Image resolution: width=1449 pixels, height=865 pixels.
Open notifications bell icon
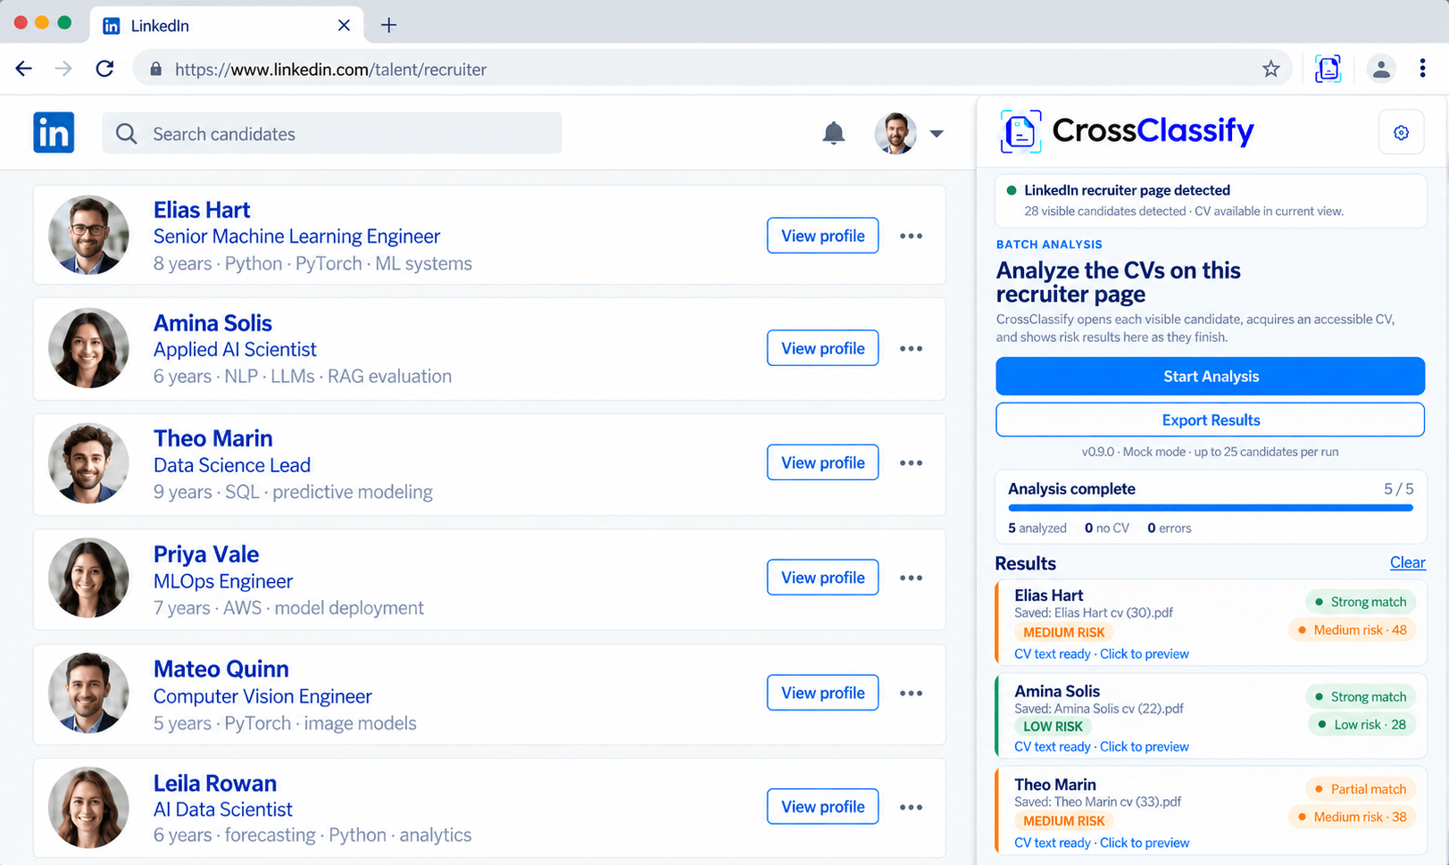pos(833,133)
